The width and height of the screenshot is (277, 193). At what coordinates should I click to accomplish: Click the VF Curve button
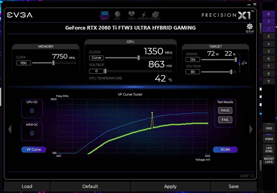tap(34, 150)
